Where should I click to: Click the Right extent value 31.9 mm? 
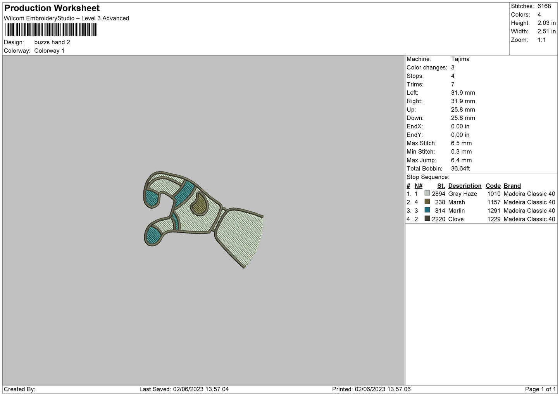(463, 101)
